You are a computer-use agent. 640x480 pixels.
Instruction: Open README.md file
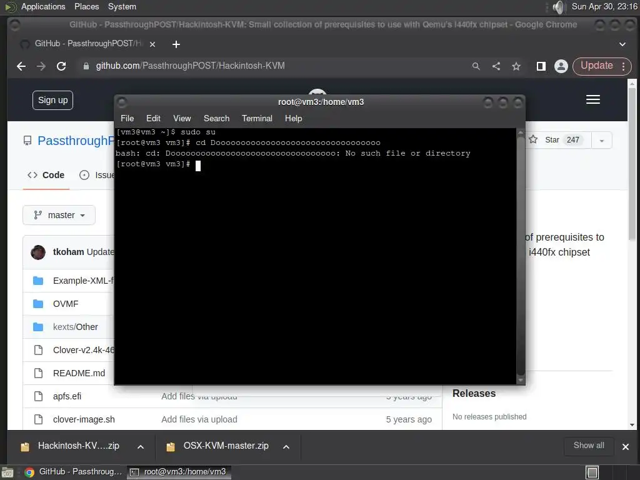coord(79,373)
